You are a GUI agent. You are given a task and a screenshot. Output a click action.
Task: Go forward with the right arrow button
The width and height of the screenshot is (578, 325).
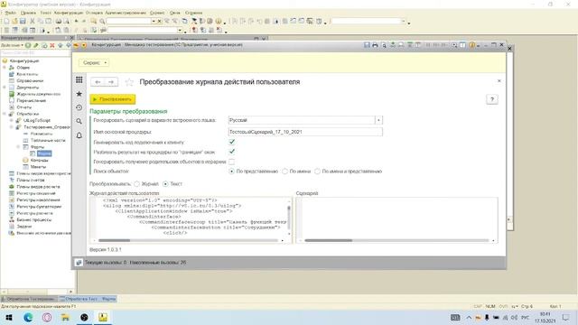coord(111,82)
